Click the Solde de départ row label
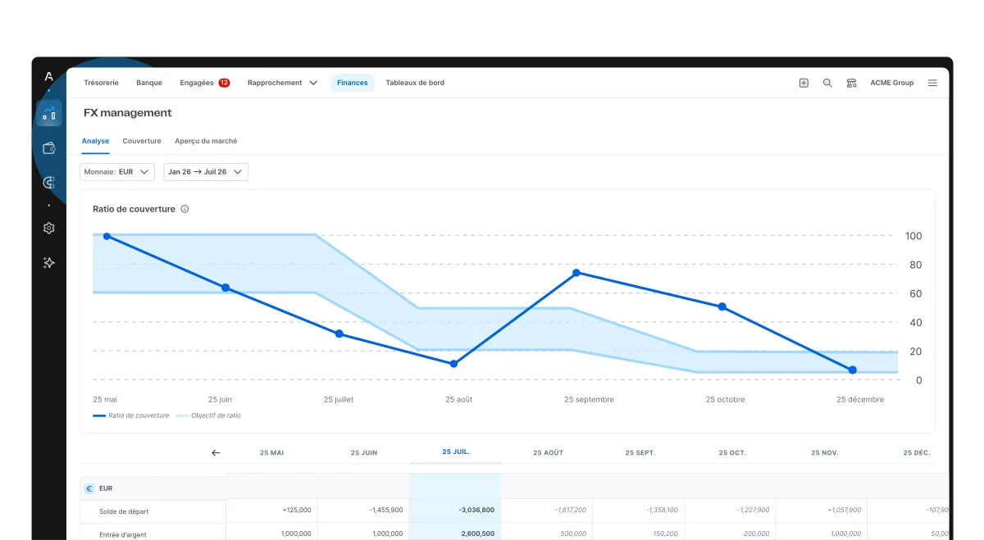The image size is (984, 540). tap(124, 511)
